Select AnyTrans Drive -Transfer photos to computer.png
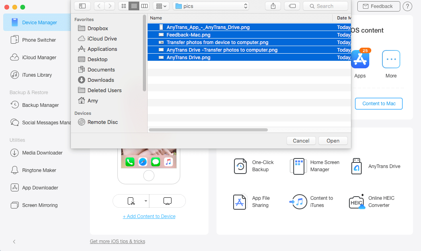 point(249,50)
